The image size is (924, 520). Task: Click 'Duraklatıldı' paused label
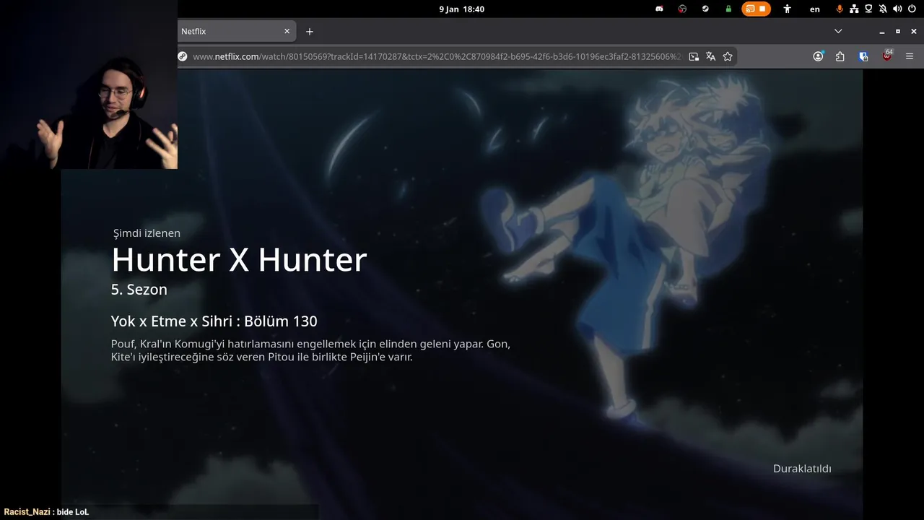[802, 469]
